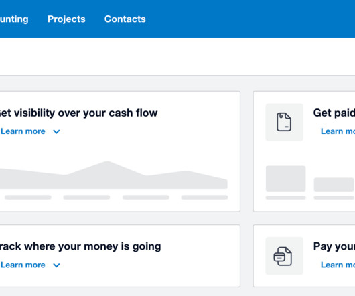The width and height of the screenshot is (355, 296).
Task: Follow Learn more under Track where your money is going
Action: pos(23,265)
